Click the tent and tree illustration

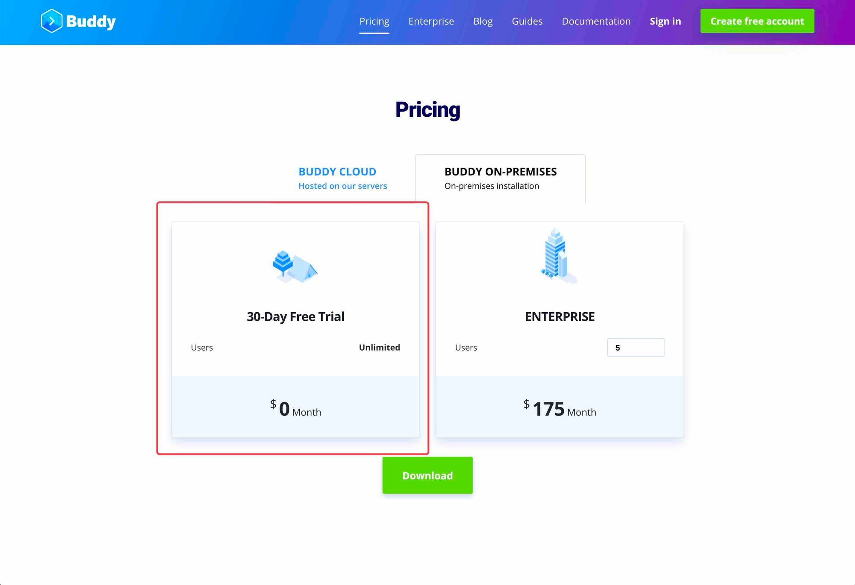pos(295,266)
